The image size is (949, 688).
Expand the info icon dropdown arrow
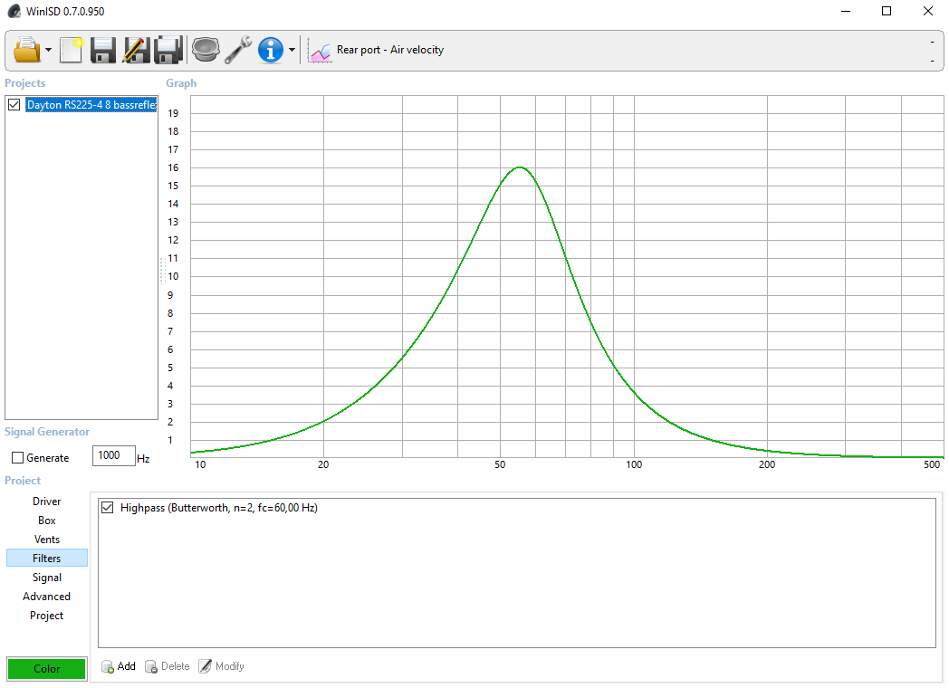pyautogui.click(x=292, y=50)
